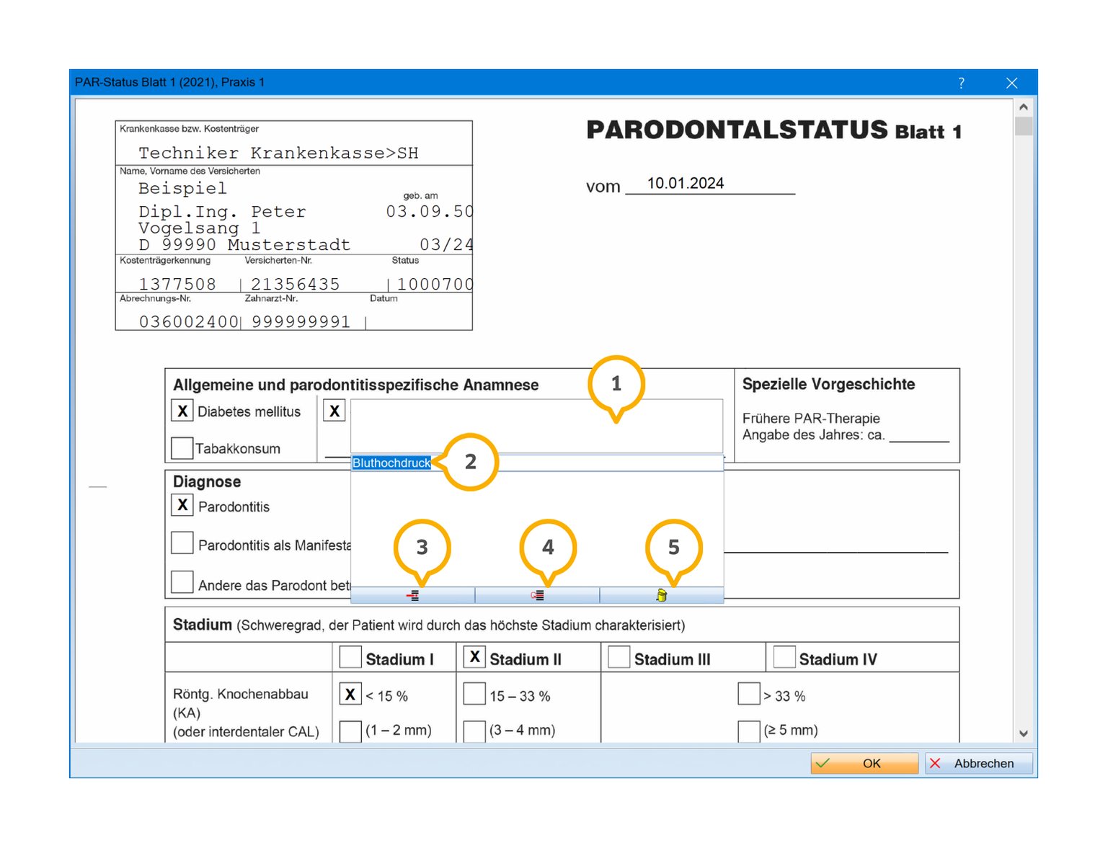This screenshot has height=848, width=1108.
Task: Click the Abbrechen cancel button
Action: (979, 763)
